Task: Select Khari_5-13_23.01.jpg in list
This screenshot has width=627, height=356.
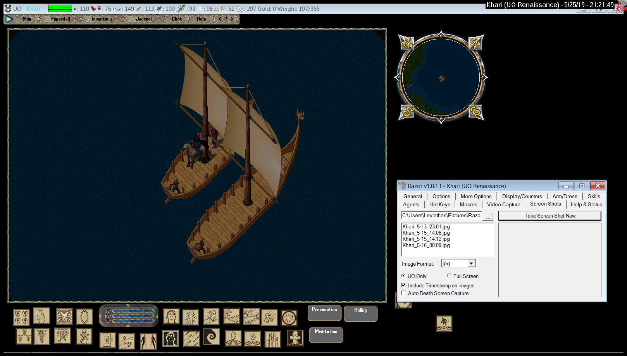Action: 426,226
